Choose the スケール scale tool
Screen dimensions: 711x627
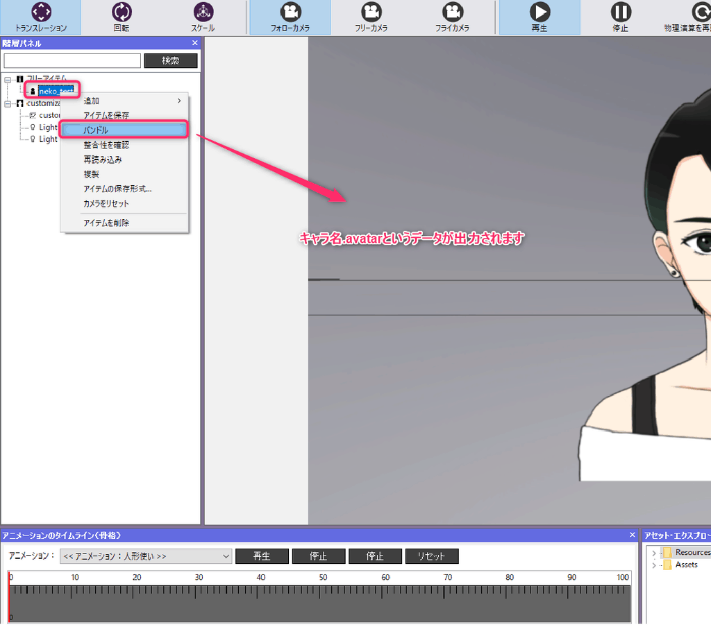203,17
